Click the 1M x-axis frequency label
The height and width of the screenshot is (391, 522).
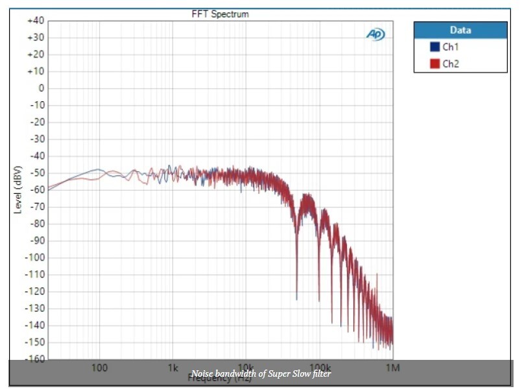pyautogui.click(x=392, y=368)
